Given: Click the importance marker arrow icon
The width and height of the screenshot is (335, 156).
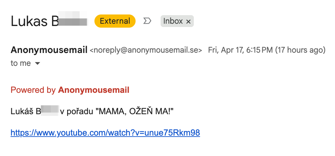Looking at the screenshot, I should (147, 21).
